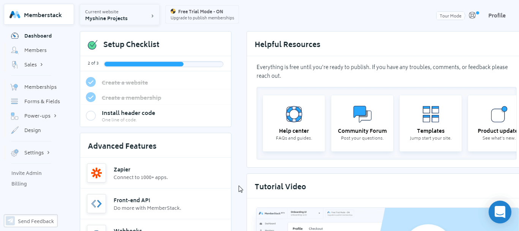Click the Power-ups blocks icon
The width and height of the screenshot is (519, 231).
[14, 116]
